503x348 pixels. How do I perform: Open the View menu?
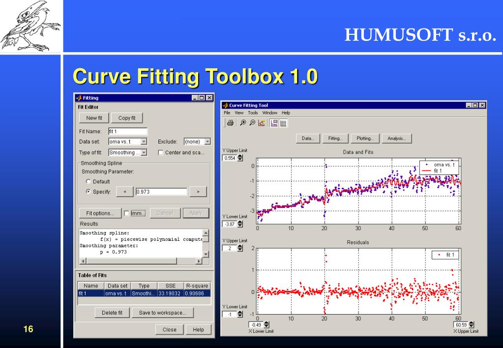coord(239,113)
